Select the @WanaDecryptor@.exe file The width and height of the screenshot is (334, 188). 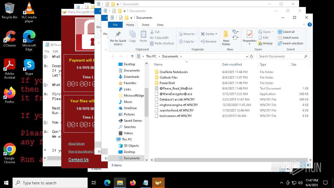pyautogui.click(x=176, y=94)
